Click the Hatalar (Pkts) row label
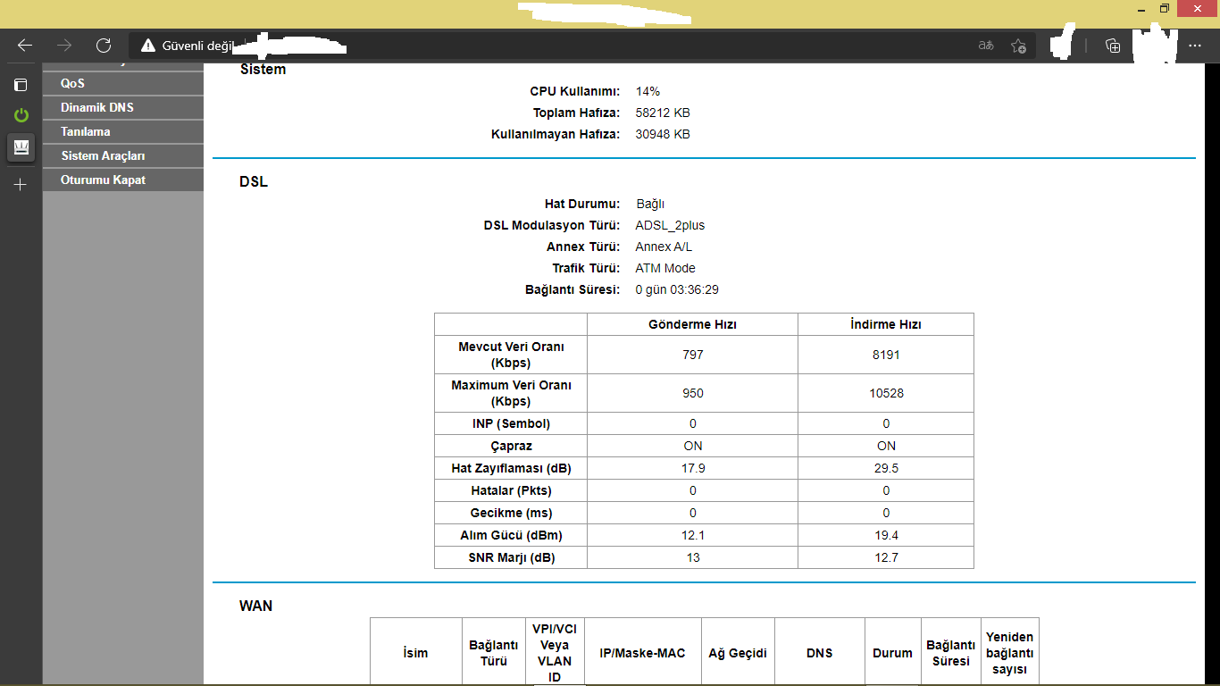Image resolution: width=1220 pixels, height=686 pixels. click(x=511, y=490)
